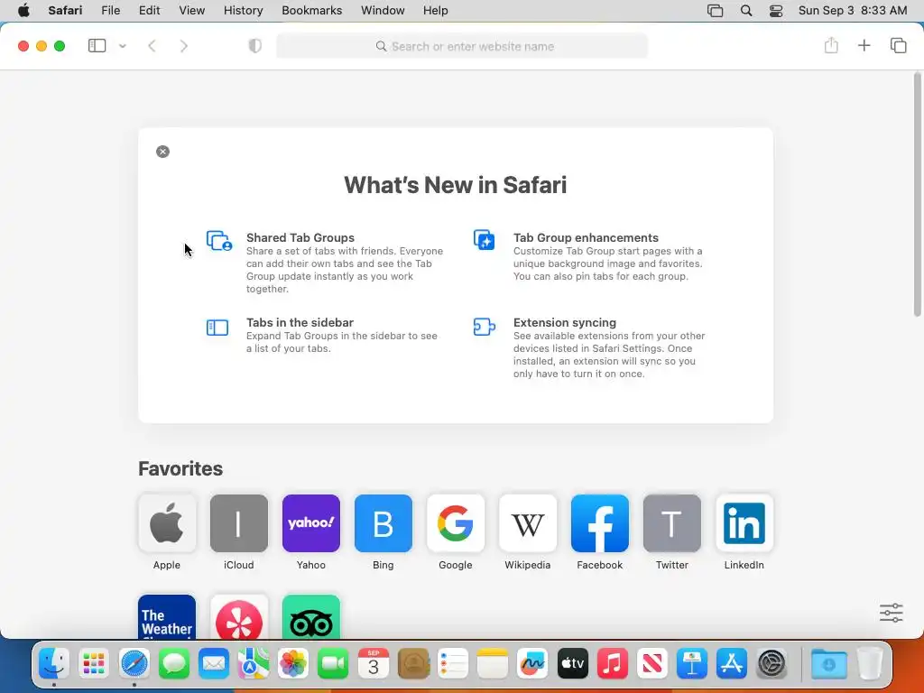
Task: Open Keynote from the Dock
Action: point(692,663)
